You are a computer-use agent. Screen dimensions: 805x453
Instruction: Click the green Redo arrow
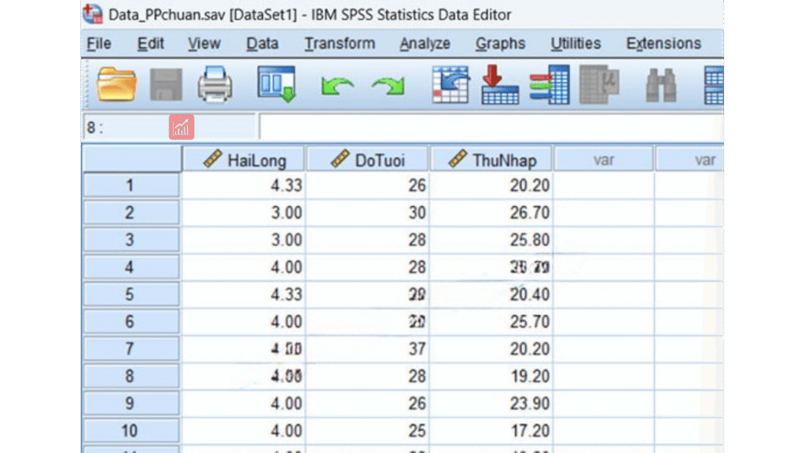point(388,86)
